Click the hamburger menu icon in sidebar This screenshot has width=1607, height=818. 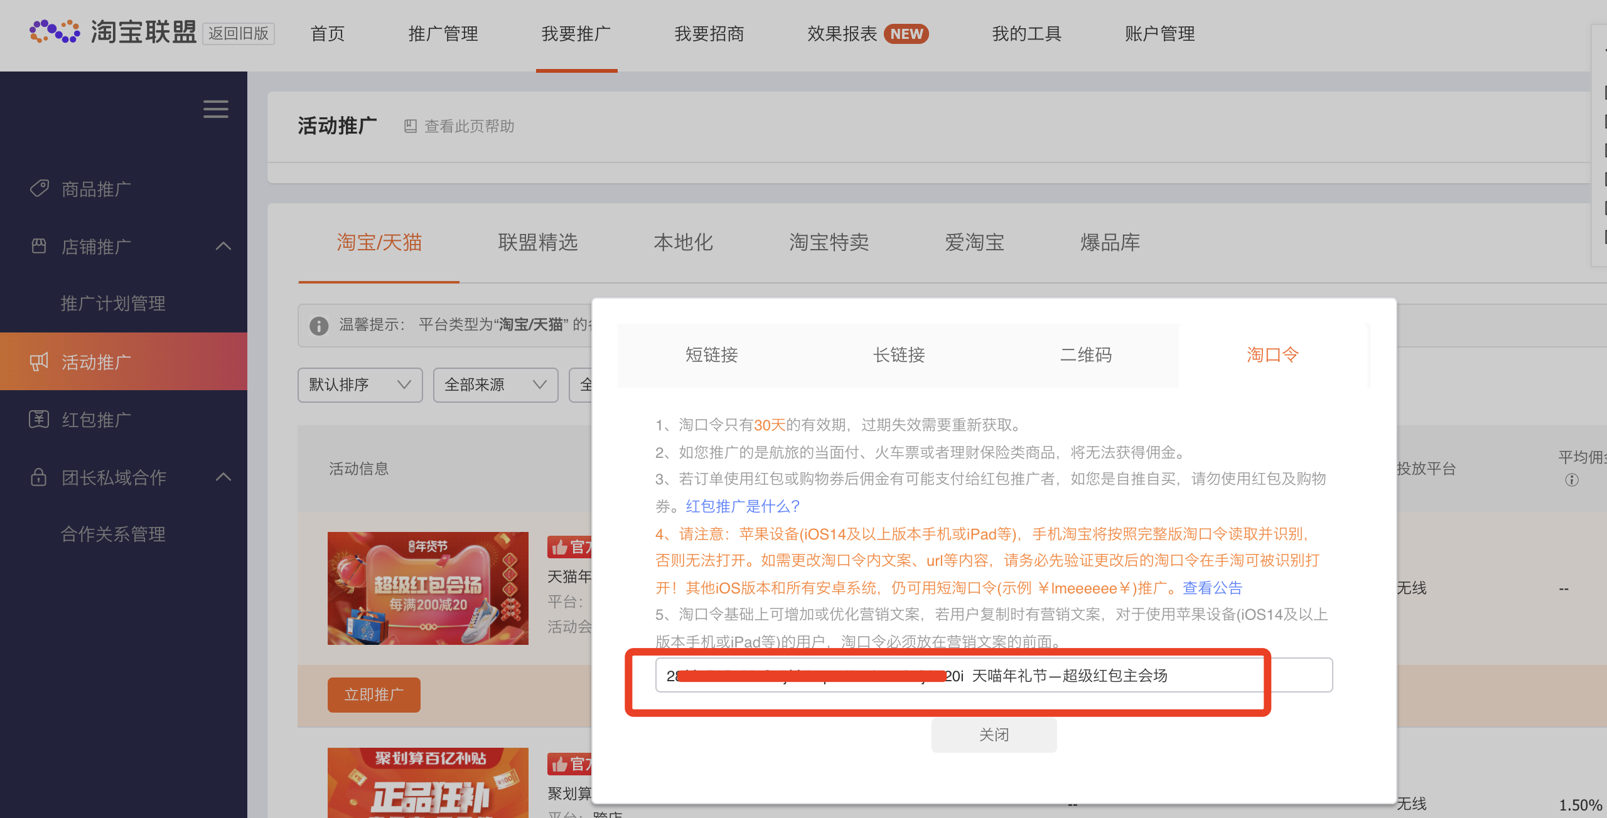click(215, 109)
